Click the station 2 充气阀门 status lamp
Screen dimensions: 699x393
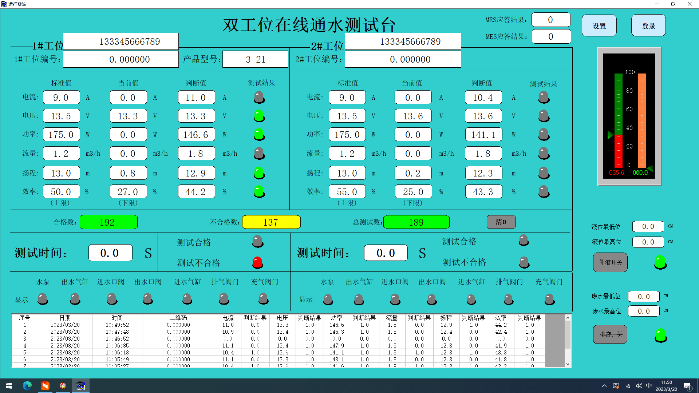[549, 299]
